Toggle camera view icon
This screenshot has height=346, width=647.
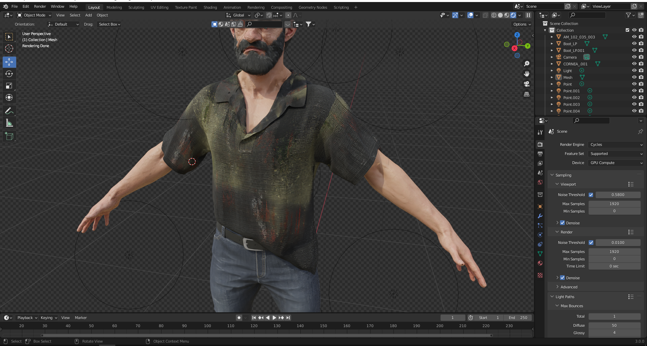(527, 84)
